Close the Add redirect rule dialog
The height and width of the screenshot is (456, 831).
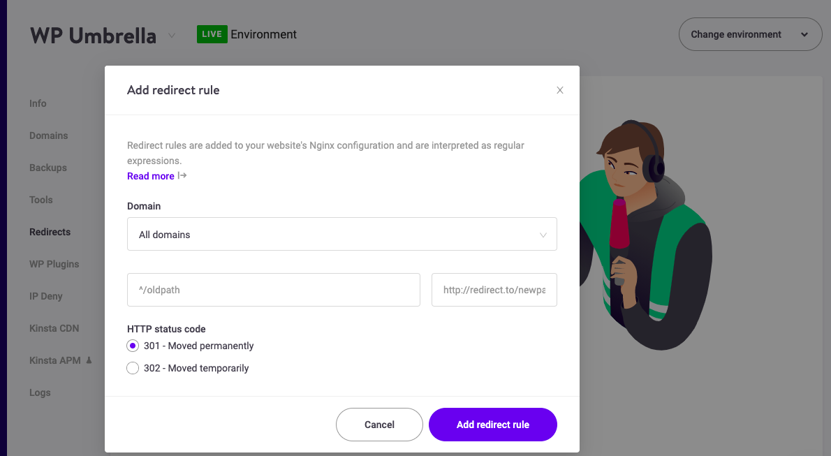(x=559, y=90)
